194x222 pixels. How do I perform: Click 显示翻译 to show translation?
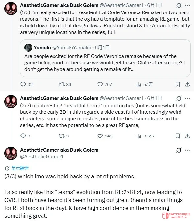point(20,168)
